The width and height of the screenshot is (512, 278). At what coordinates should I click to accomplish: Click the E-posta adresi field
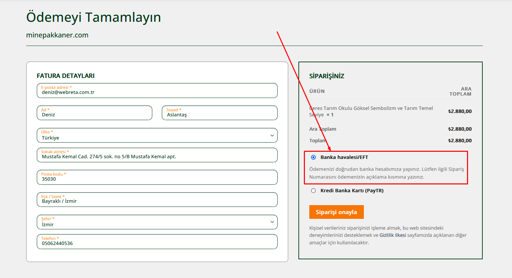[157, 91]
